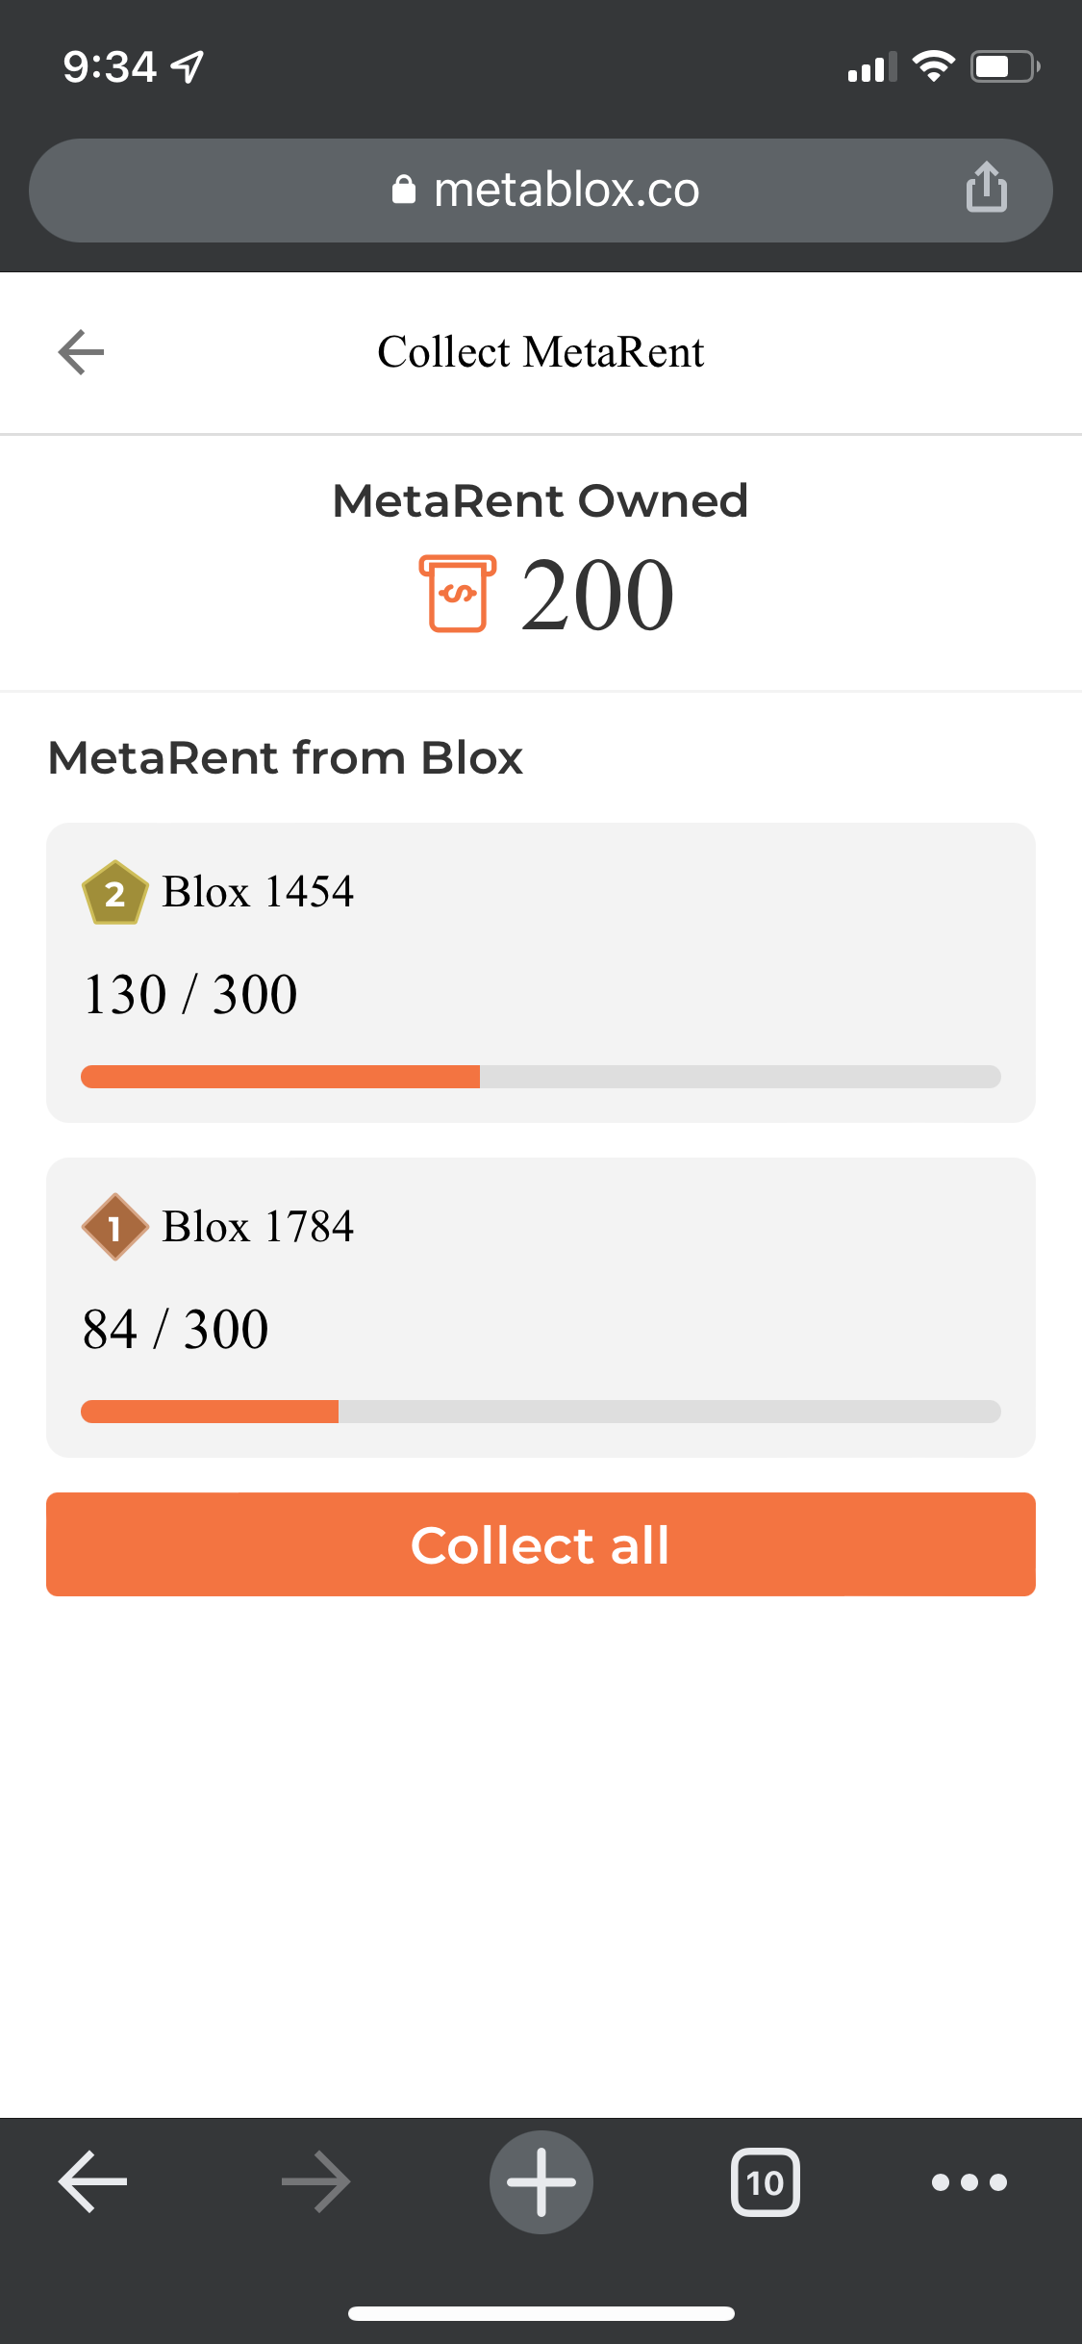Select the Blox 1784 label

click(258, 1227)
